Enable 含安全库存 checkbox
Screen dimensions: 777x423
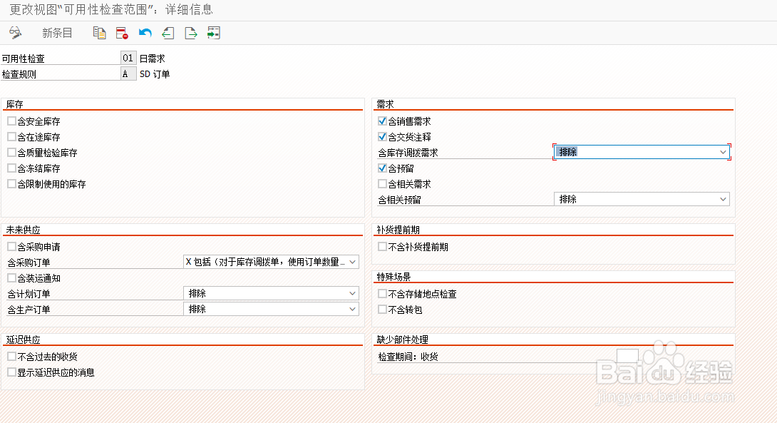click(x=12, y=121)
